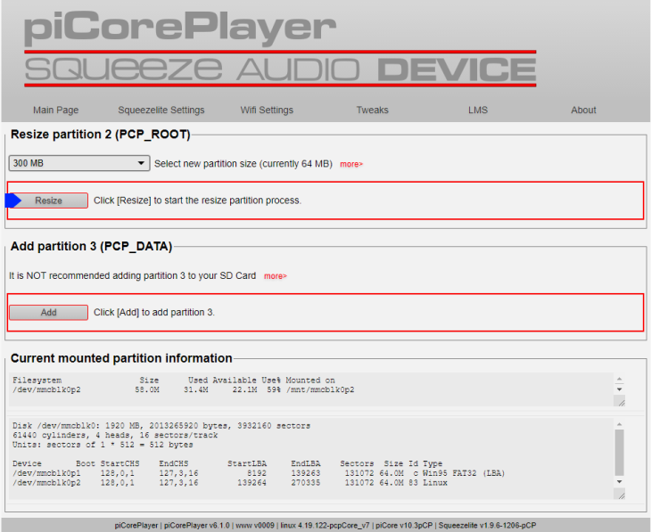Viewport: 651px width, 532px height.
Task: Click '61440 cylinders, 4 heads' line
Action: point(115,435)
